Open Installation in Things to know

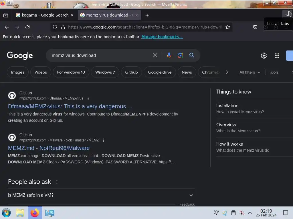(x=254, y=109)
